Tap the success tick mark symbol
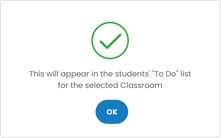Screen dimensions: 221x138 coord(110,41)
